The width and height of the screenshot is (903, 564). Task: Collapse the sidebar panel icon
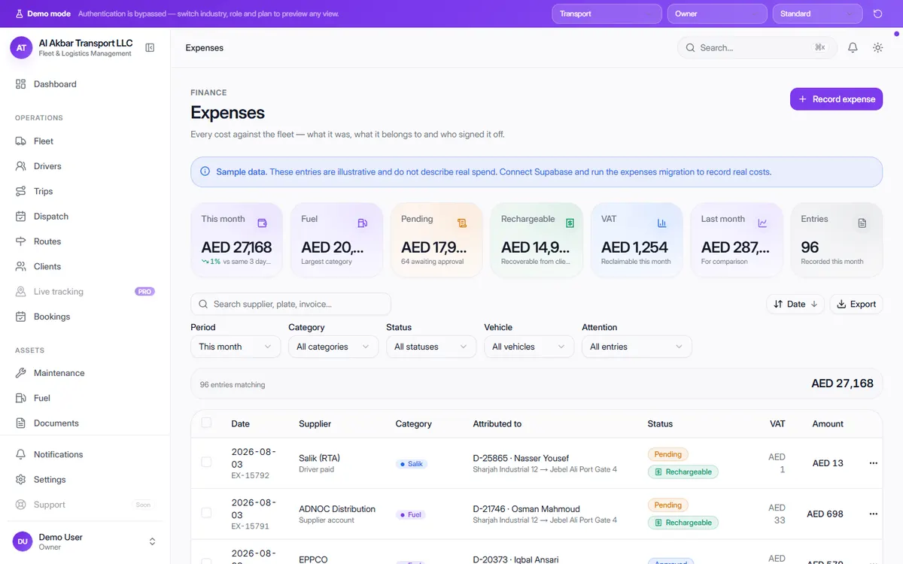coord(150,47)
